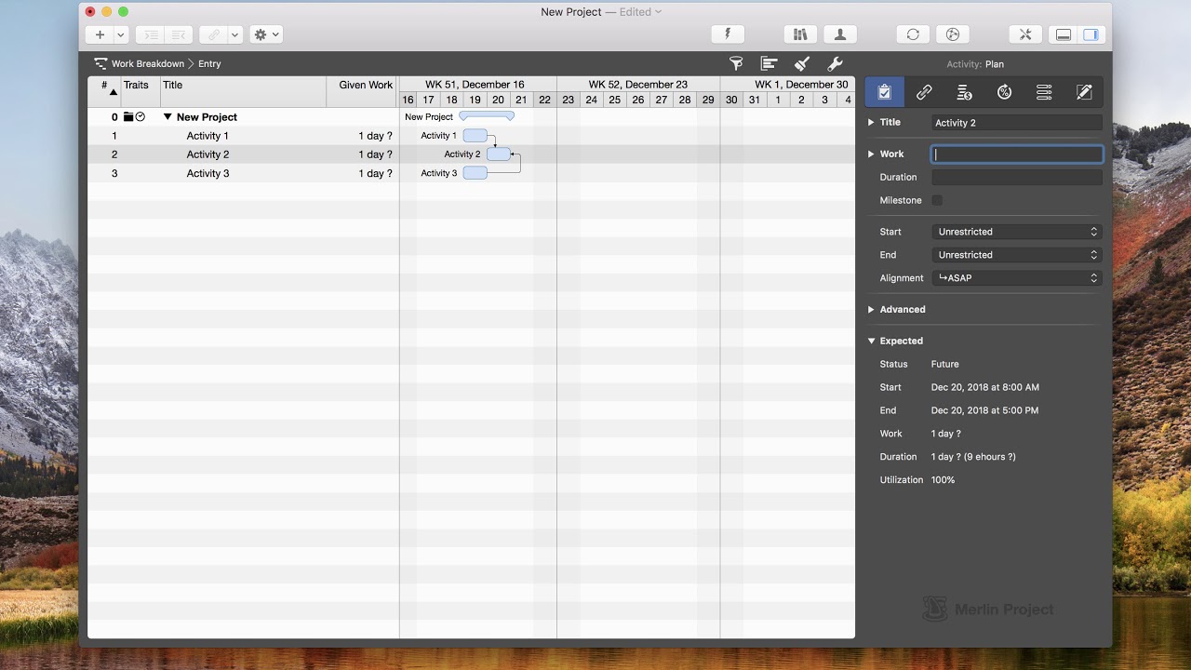Click the Work input field
Screen dimensions: 1191x670
1017,154
